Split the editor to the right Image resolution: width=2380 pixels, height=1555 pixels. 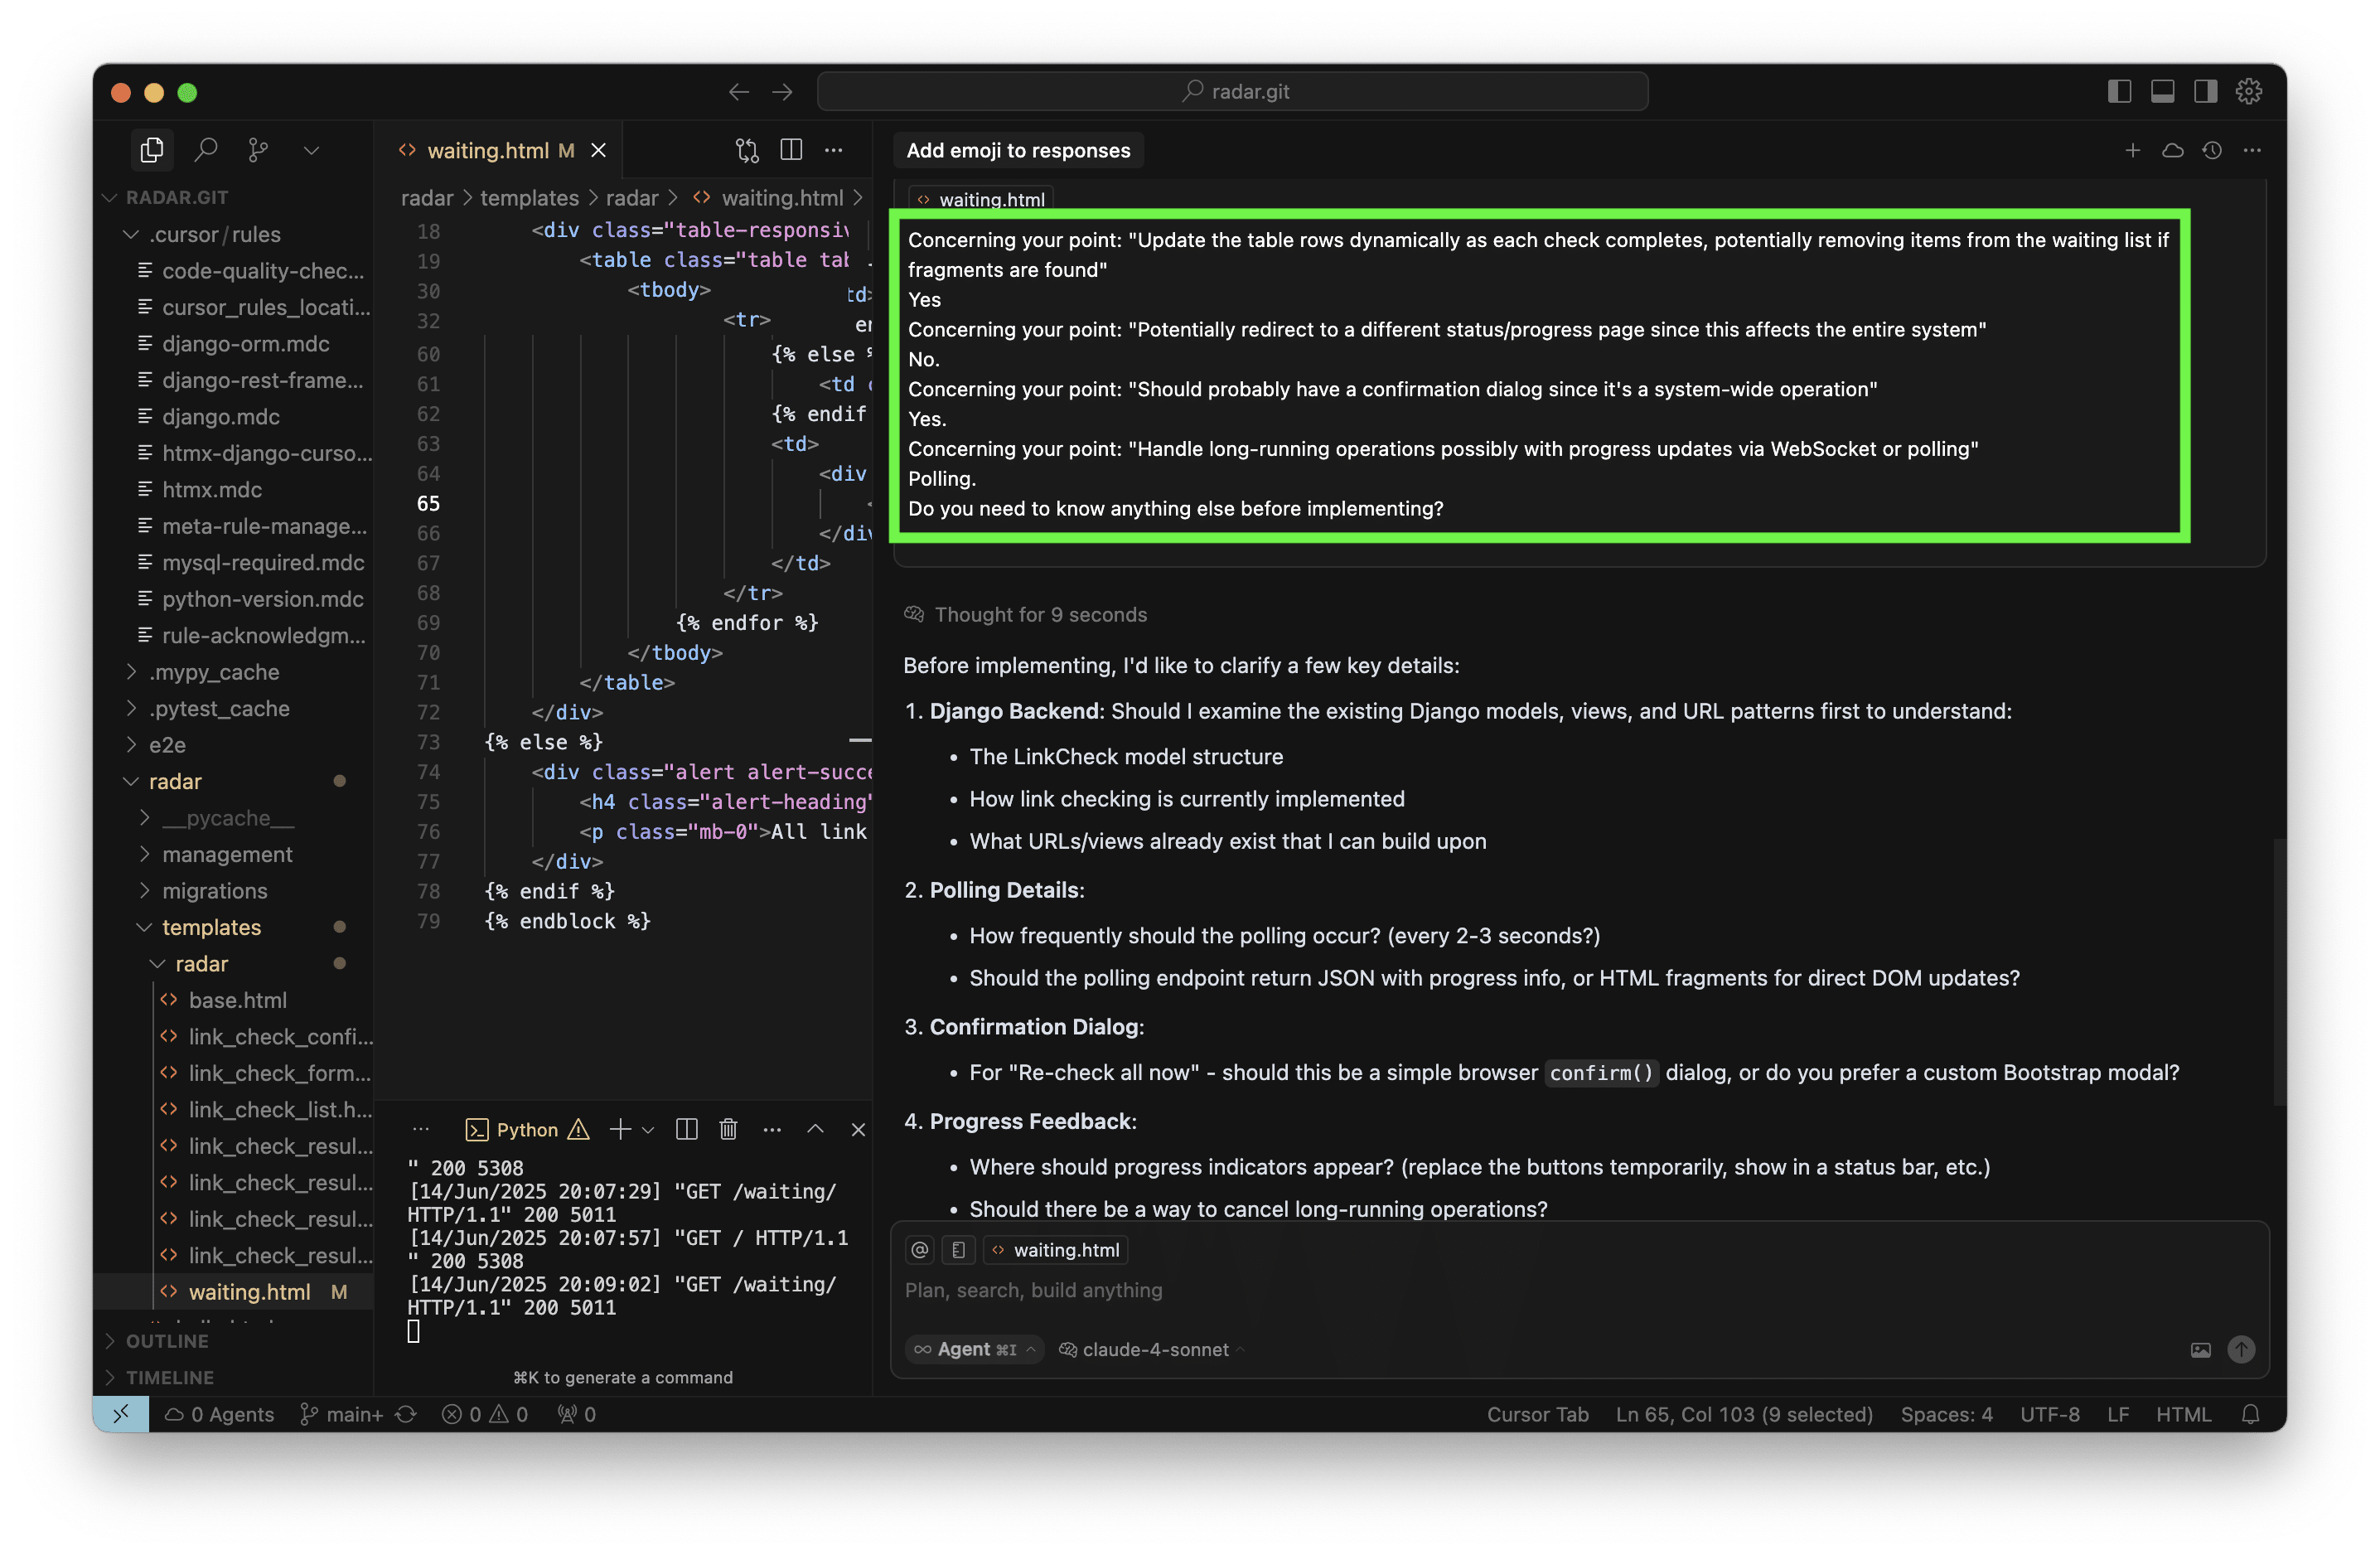click(791, 150)
